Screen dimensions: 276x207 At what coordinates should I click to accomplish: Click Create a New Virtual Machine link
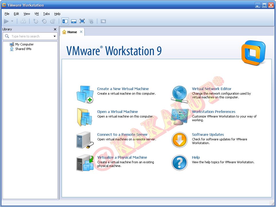point(123,89)
